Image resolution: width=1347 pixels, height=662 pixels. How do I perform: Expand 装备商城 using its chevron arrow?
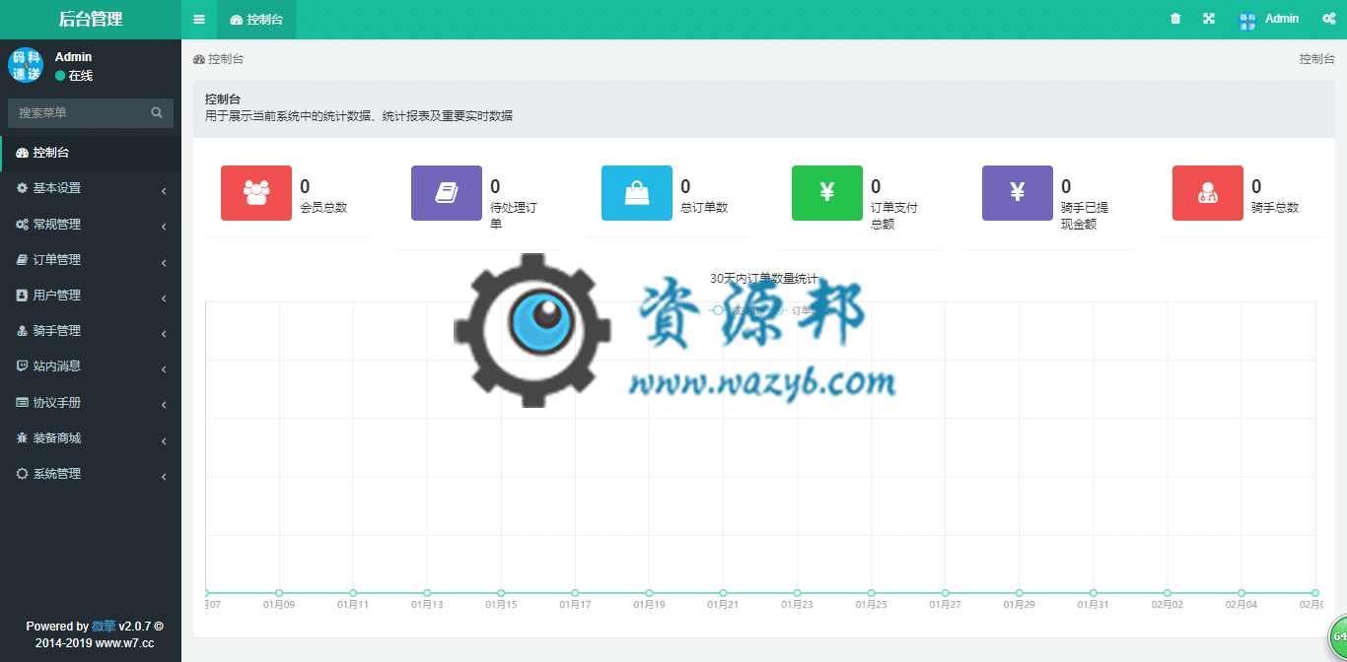point(164,439)
